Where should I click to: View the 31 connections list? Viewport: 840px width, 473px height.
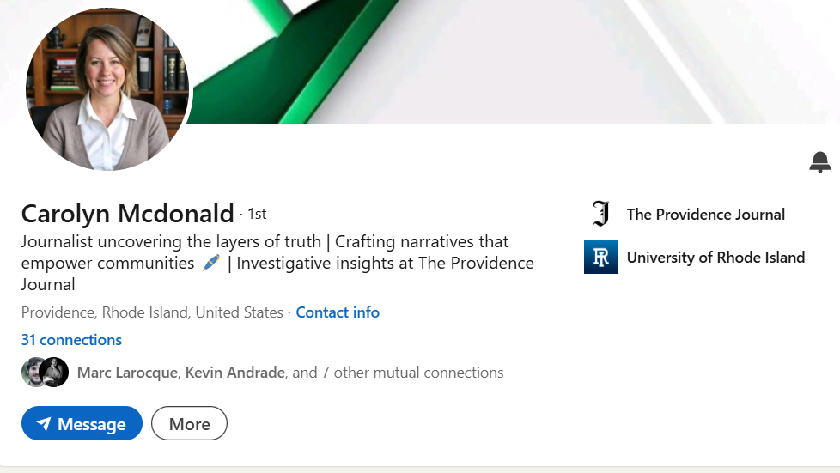coord(71,340)
